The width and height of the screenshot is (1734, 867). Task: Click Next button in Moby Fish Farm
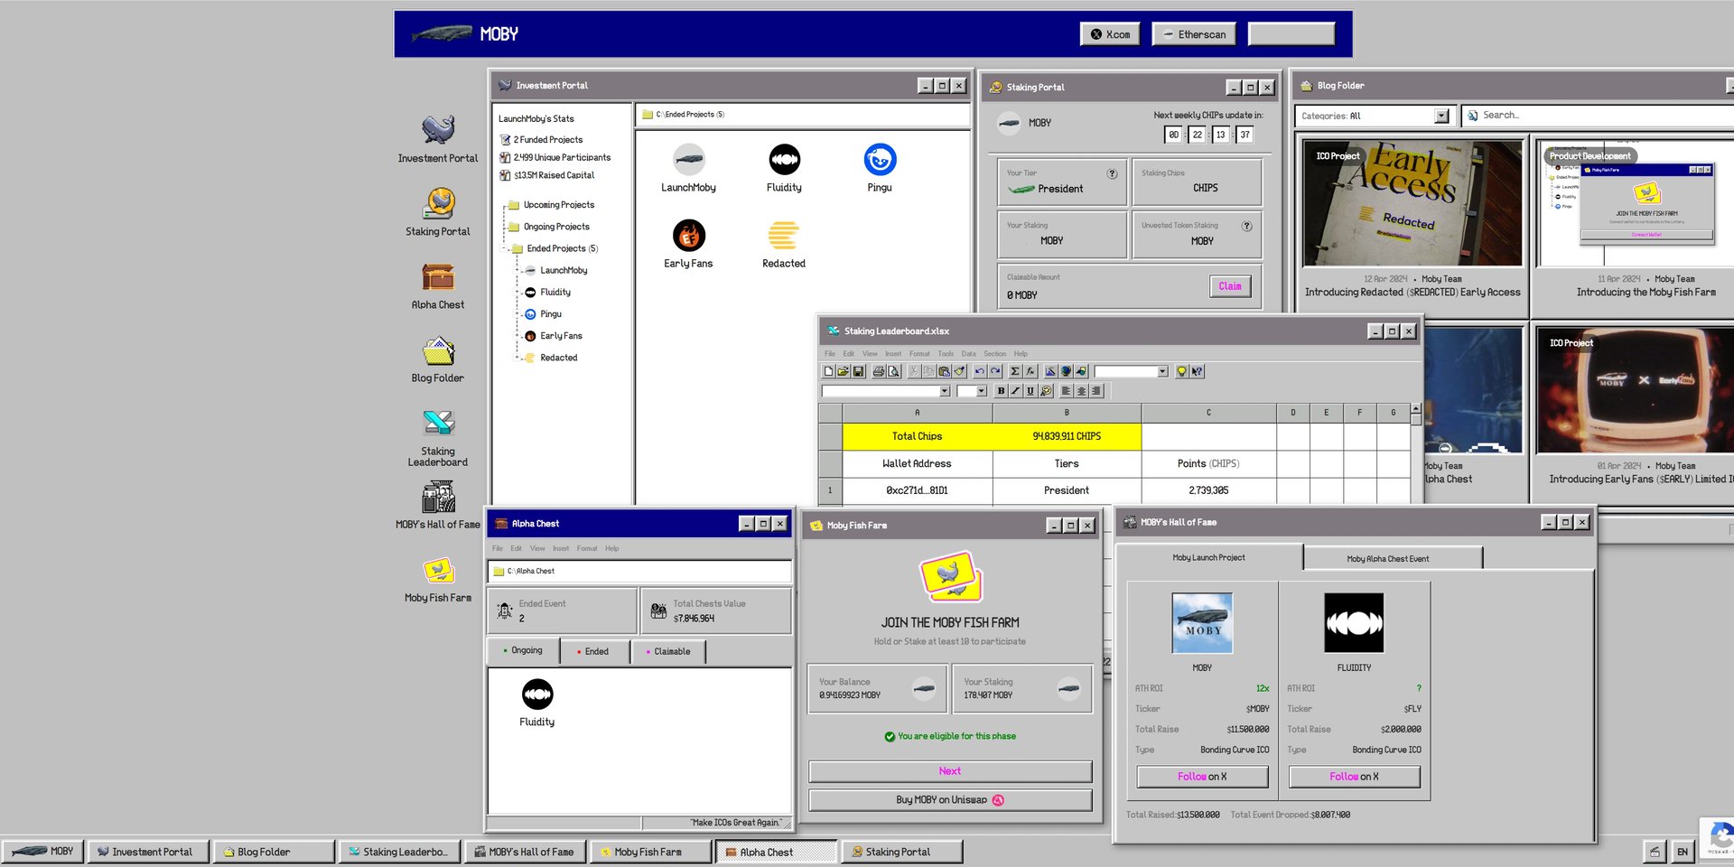tap(950, 771)
